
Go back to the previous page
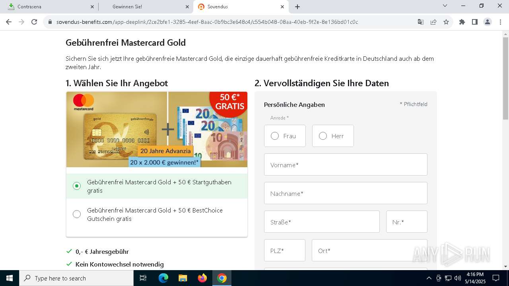pos(9,22)
